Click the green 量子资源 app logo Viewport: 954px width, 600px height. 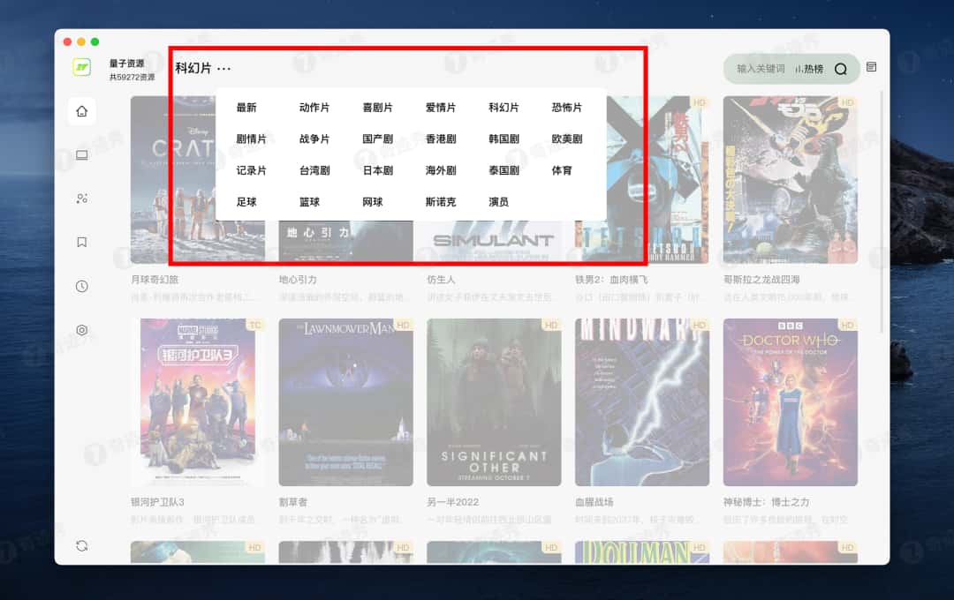tap(81, 67)
